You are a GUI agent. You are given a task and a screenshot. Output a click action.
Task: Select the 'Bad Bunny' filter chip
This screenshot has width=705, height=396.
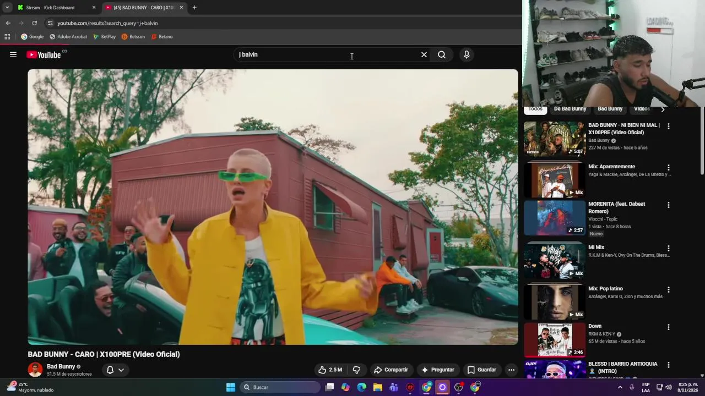pyautogui.click(x=610, y=109)
